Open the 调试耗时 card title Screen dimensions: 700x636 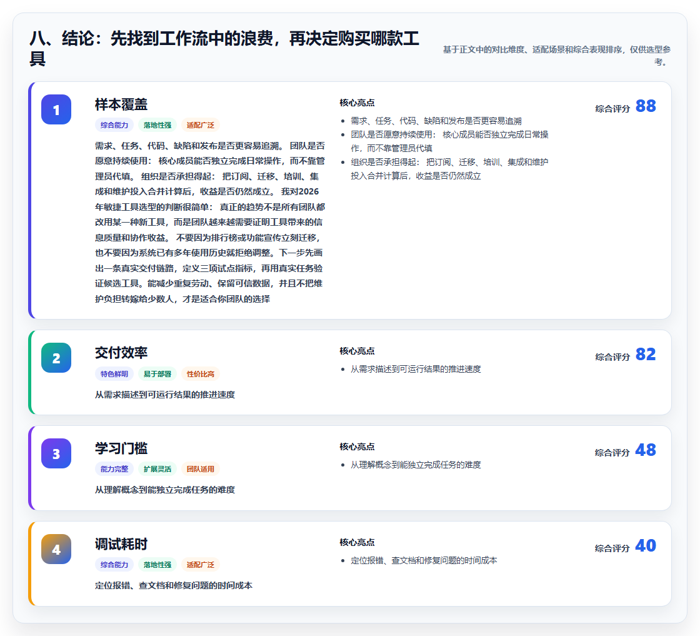click(x=121, y=544)
